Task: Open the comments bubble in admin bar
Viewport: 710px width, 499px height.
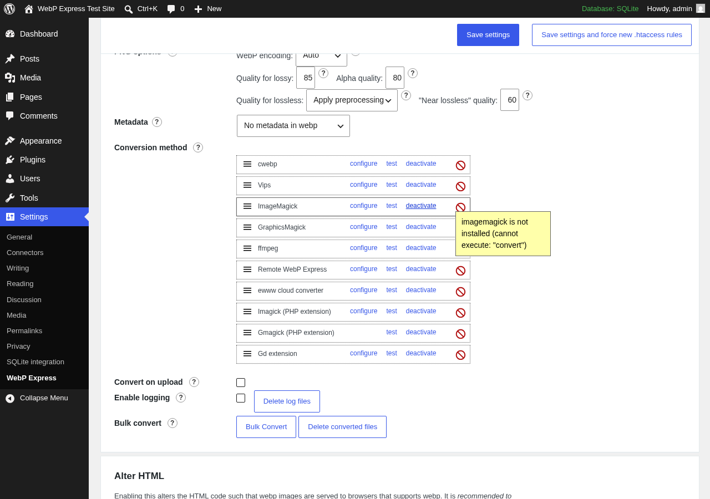Action: 176,9
